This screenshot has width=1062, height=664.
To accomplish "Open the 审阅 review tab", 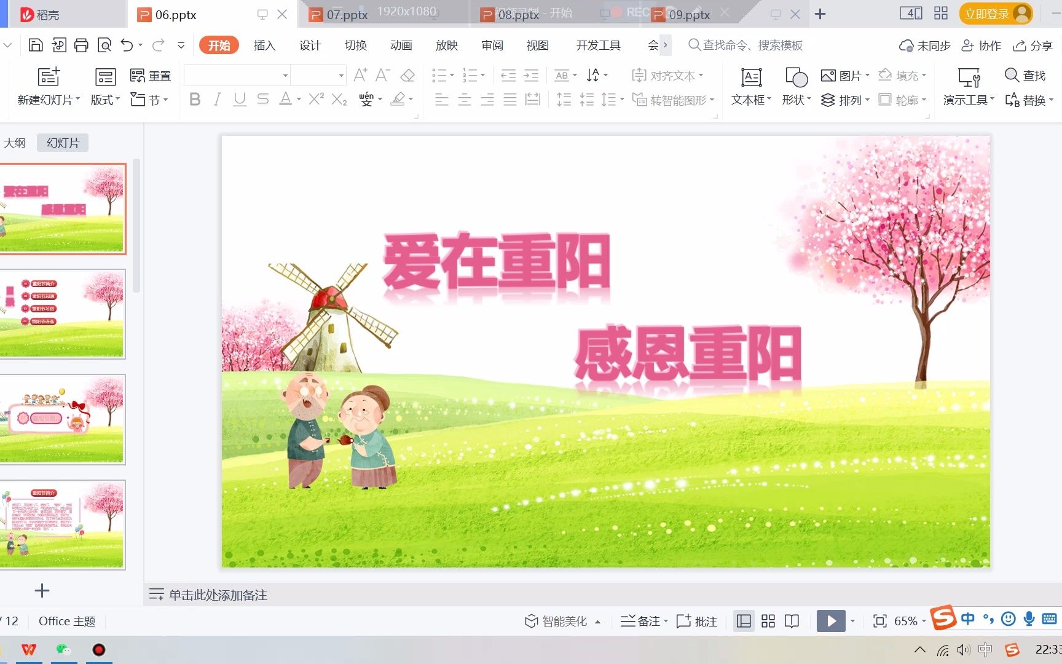I will click(x=492, y=45).
